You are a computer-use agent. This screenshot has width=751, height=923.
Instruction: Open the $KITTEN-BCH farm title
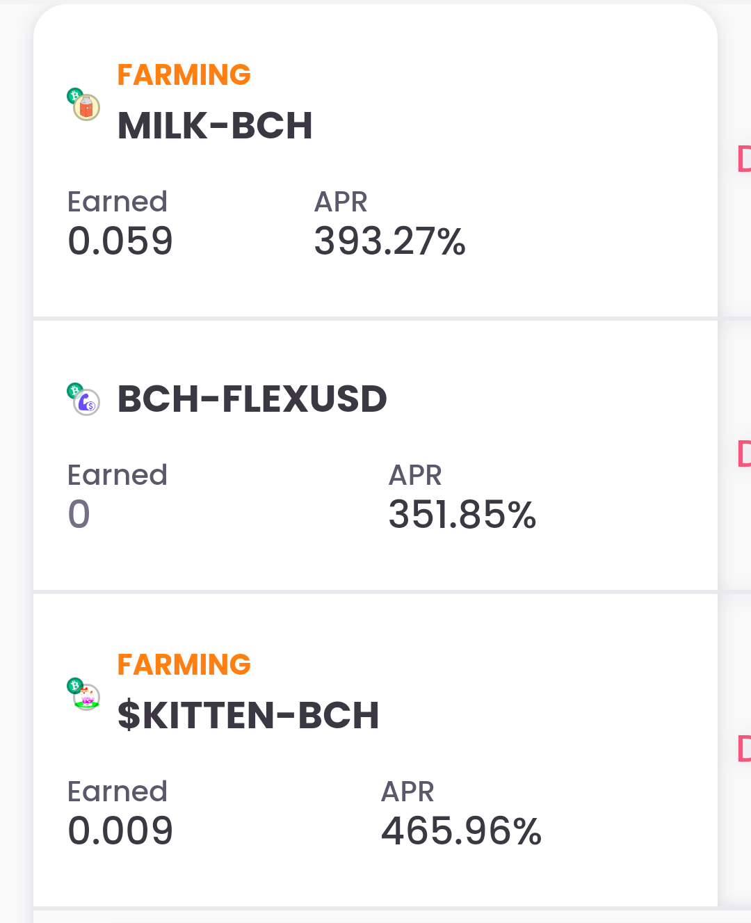[248, 715]
